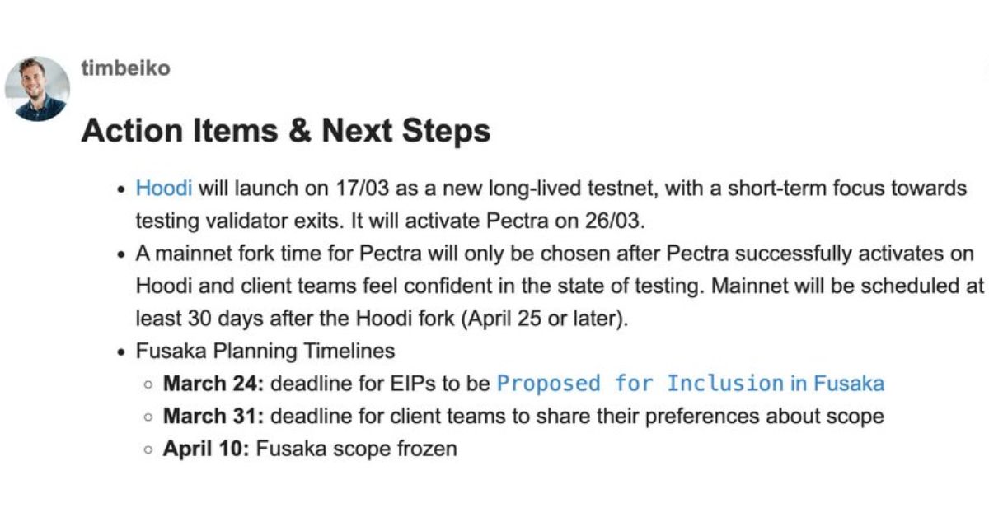
Task: Click the Fusaka Planning Timelines bullet text
Action: click(x=265, y=352)
